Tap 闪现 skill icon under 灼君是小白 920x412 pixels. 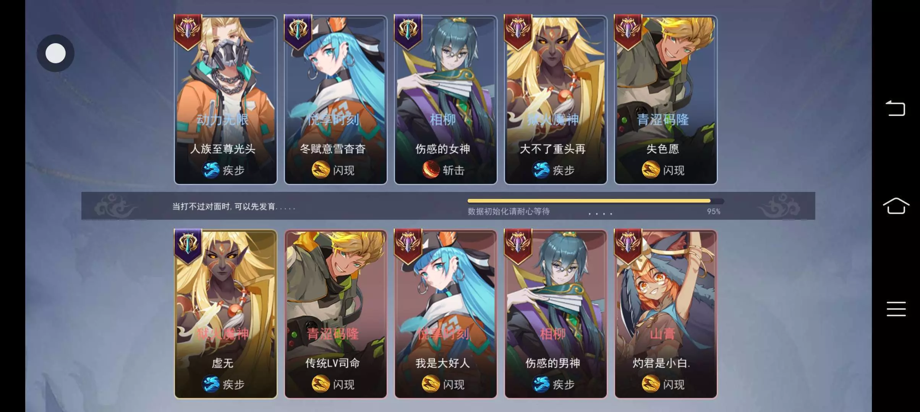pyautogui.click(x=651, y=384)
